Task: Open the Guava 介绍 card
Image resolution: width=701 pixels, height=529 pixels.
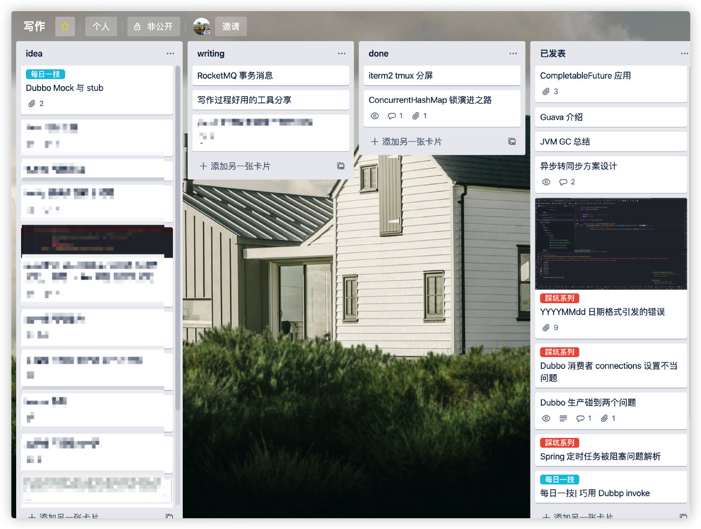Action: click(x=611, y=117)
